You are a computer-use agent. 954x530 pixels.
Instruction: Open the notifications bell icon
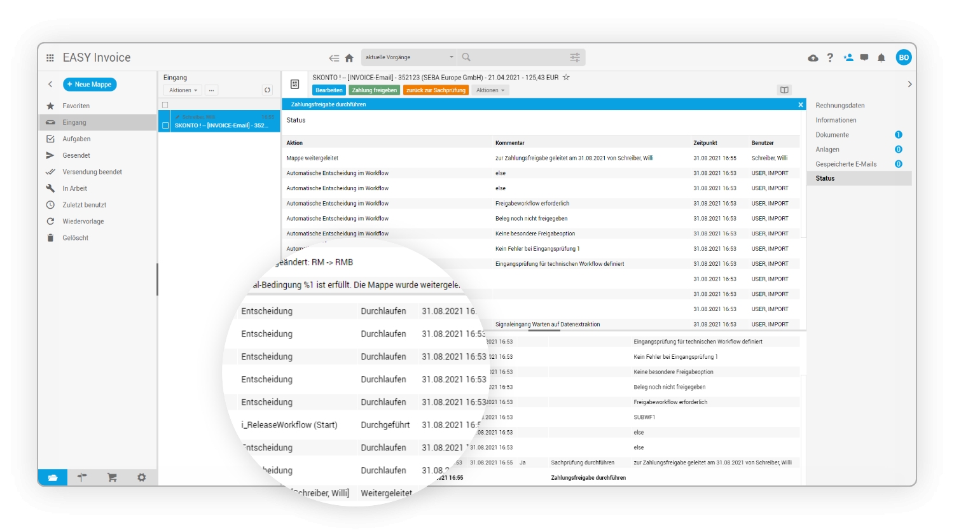pos(881,58)
